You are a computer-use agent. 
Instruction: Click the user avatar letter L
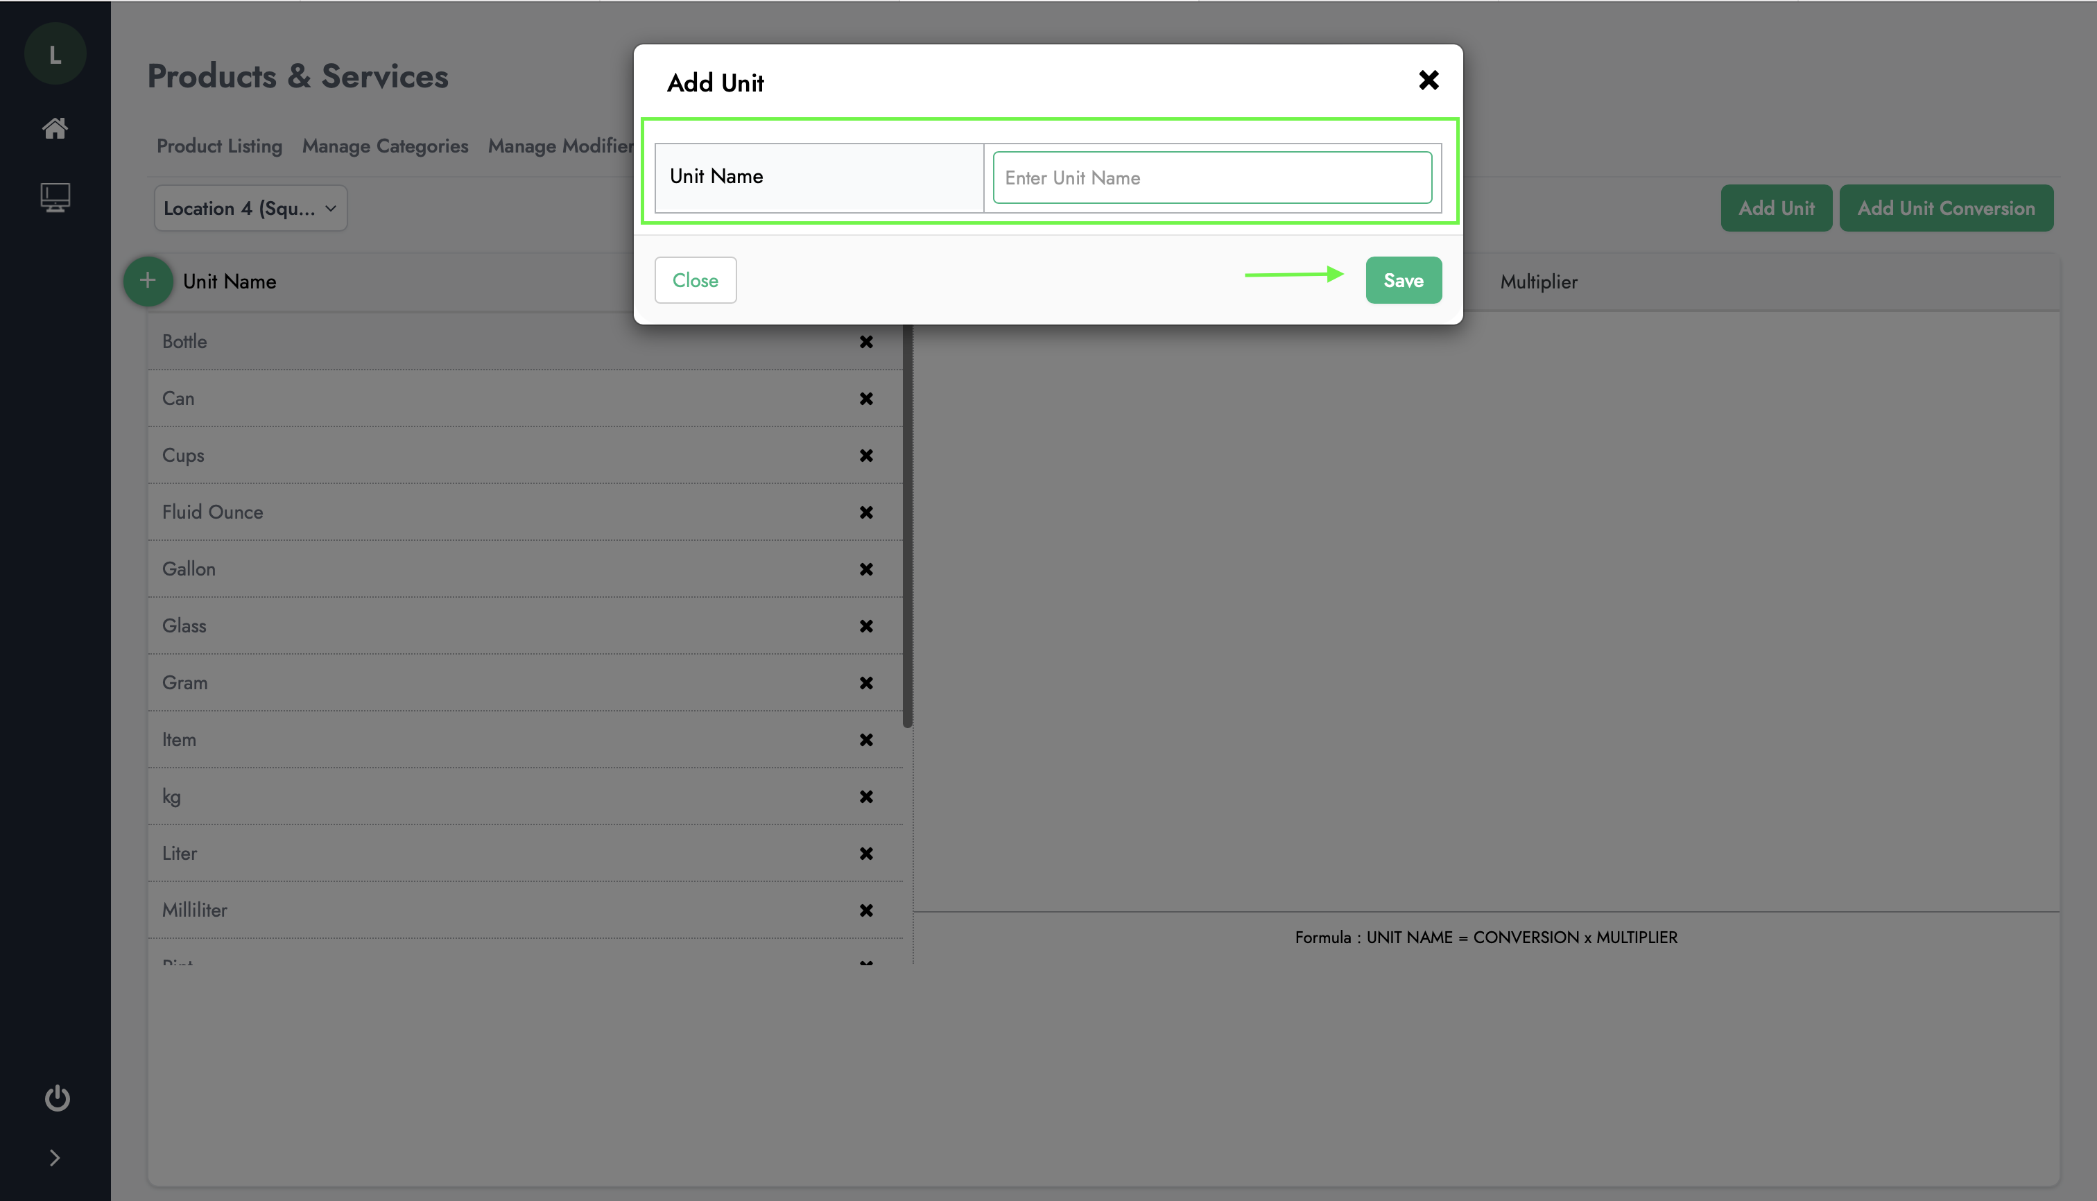55,55
